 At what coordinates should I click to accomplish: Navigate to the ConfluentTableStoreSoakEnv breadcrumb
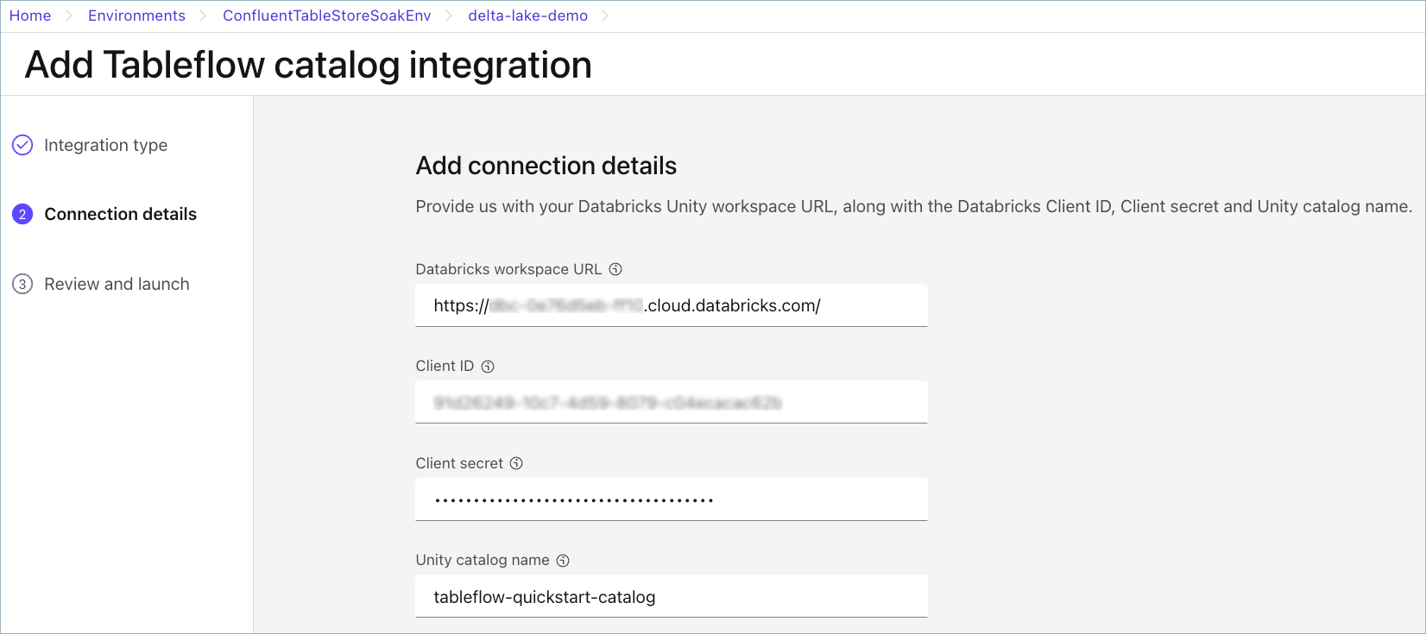[x=326, y=16]
